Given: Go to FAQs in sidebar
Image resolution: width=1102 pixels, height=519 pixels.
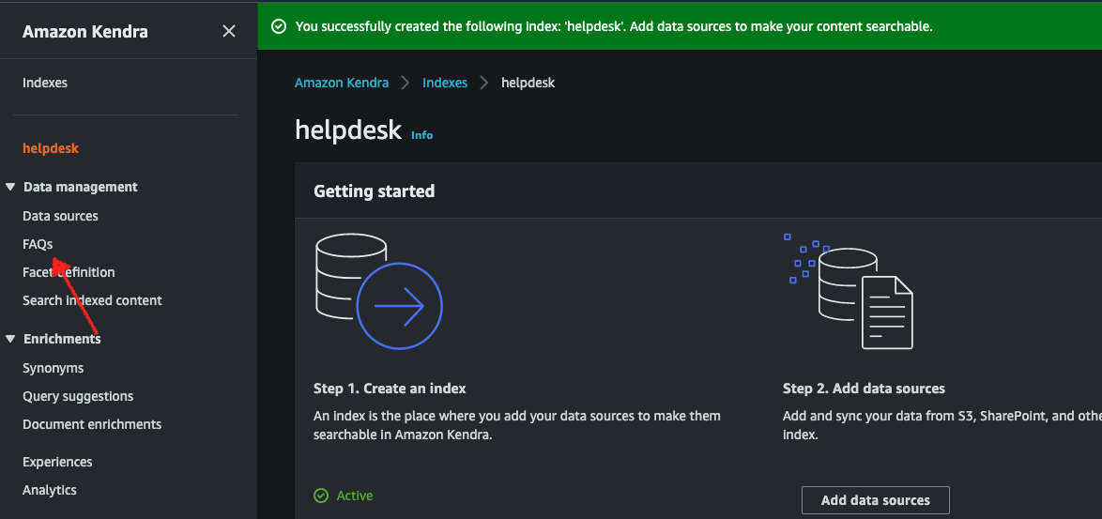Looking at the screenshot, I should (38, 244).
